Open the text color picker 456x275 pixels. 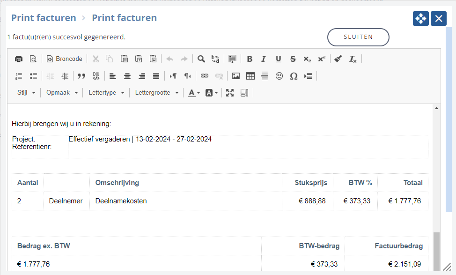tap(194, 93)
